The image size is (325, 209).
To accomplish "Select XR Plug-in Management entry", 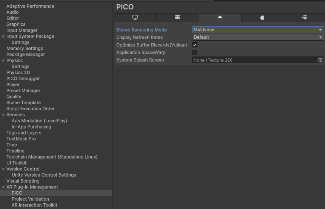I will (32, 187).
